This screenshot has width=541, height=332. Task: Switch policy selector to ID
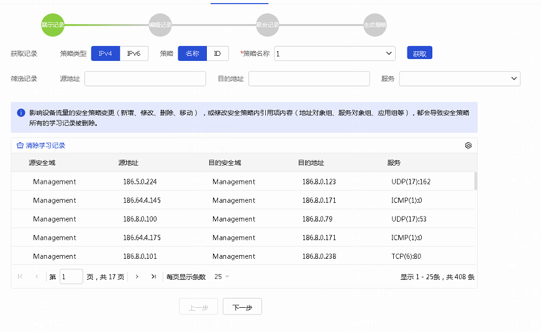(217, 53)
